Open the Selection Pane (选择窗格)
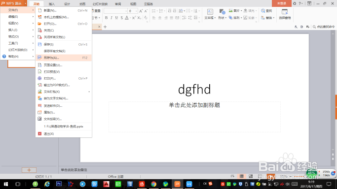This screenshot has height=189, width=337. [x=285, y=14]
